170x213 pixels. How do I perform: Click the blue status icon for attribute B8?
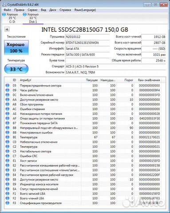8,128
